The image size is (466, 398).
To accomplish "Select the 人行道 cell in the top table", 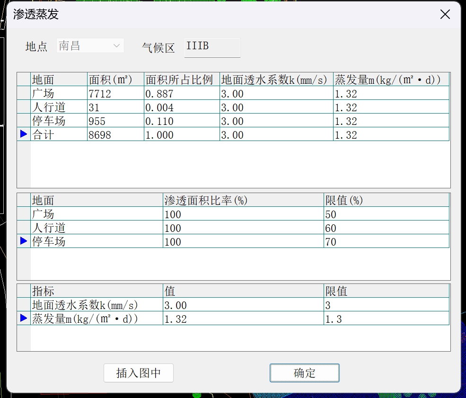I will (59, 107).
